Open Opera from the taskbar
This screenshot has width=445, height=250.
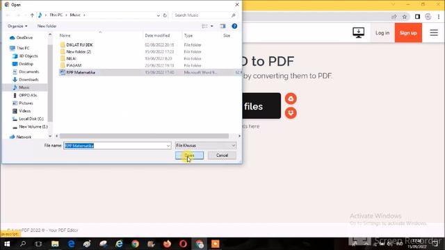click(x=183, y=244)
